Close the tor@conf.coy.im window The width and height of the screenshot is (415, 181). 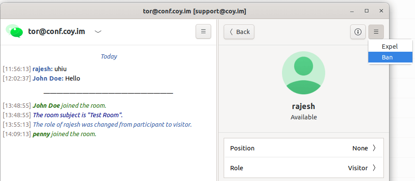(380, 10)
